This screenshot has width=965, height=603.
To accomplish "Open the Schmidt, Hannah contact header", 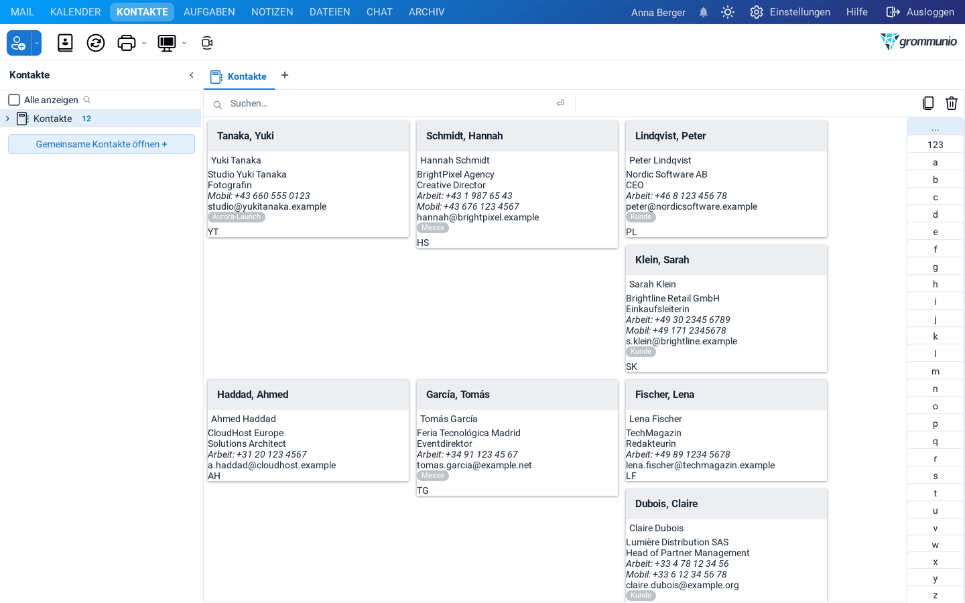I will click(x=517, y=136).
